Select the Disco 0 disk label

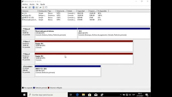click(x=28, y=33)
